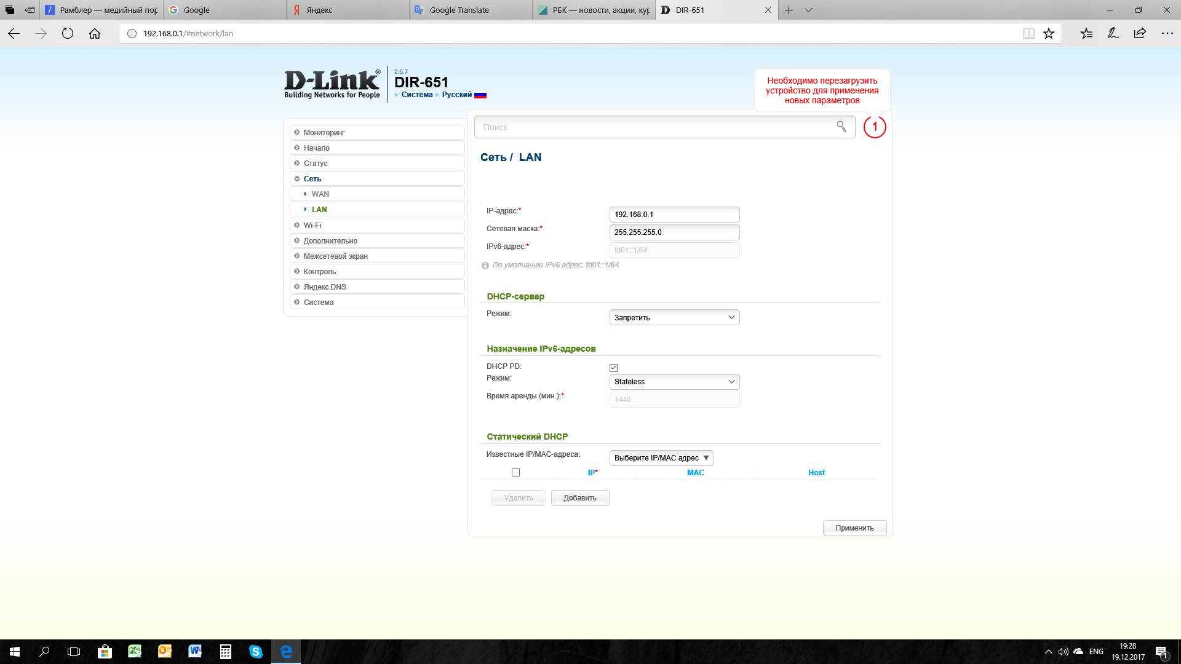Click the D-Link logo
Image resolution: width=1181 pixels, height=664 pixels.
[332, 84]
